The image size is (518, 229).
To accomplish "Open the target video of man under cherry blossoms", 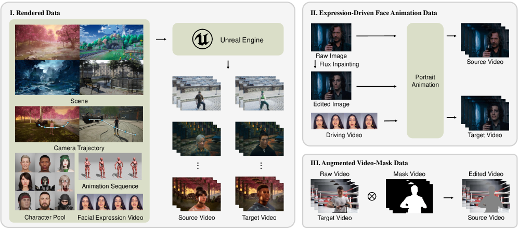I will (260, 194).
